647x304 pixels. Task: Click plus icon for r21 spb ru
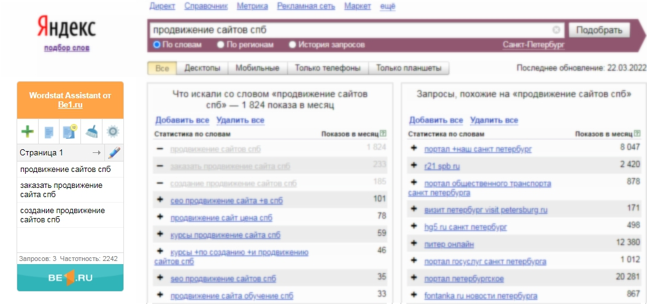(414, 165)
